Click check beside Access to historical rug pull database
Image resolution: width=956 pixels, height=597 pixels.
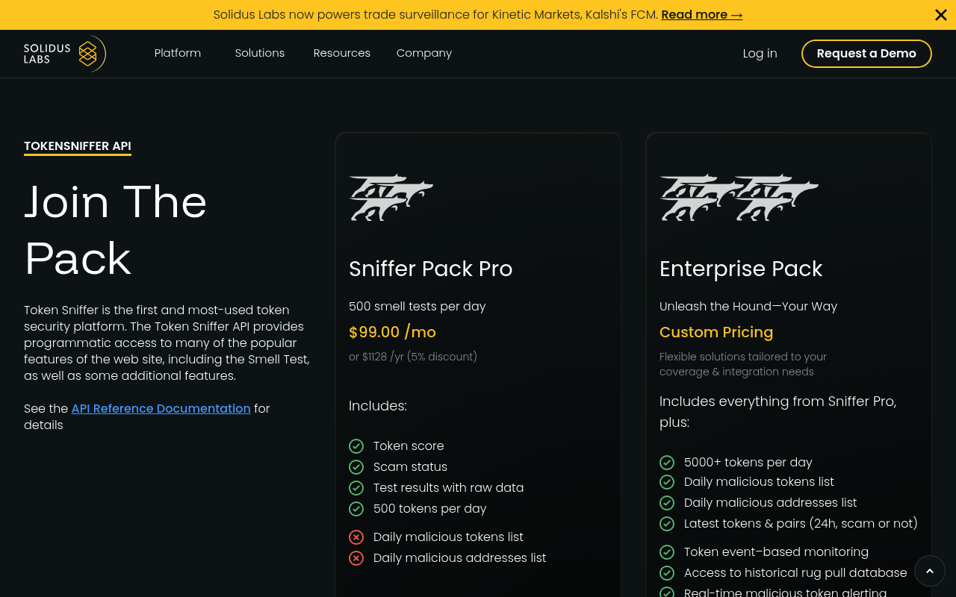(667, 573)
